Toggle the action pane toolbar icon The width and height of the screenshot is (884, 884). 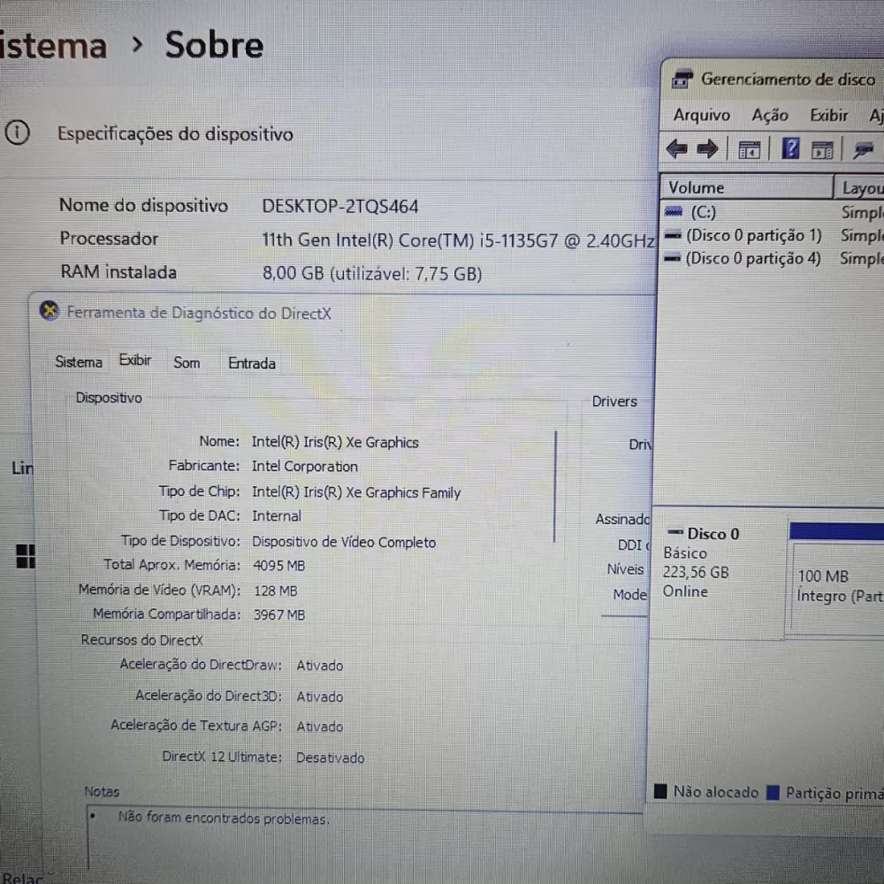click(x=822, y=150)
